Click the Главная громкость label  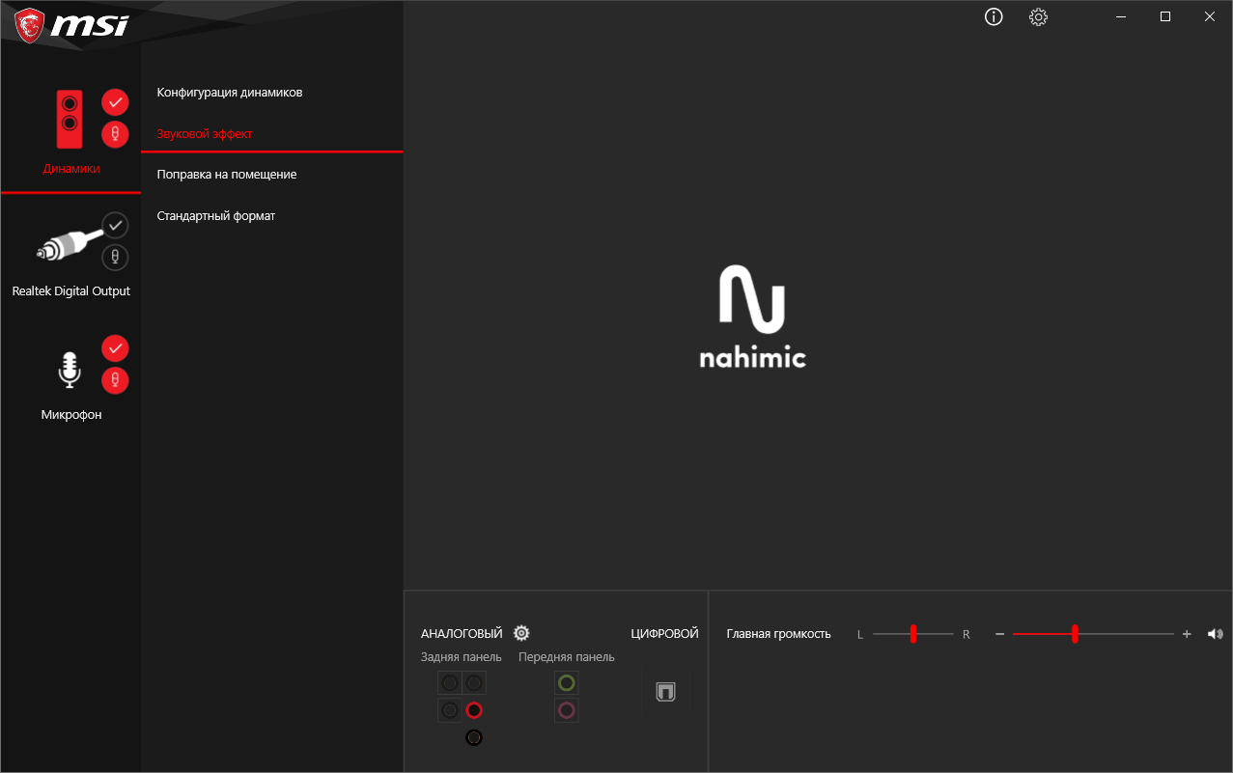[778, 634]
